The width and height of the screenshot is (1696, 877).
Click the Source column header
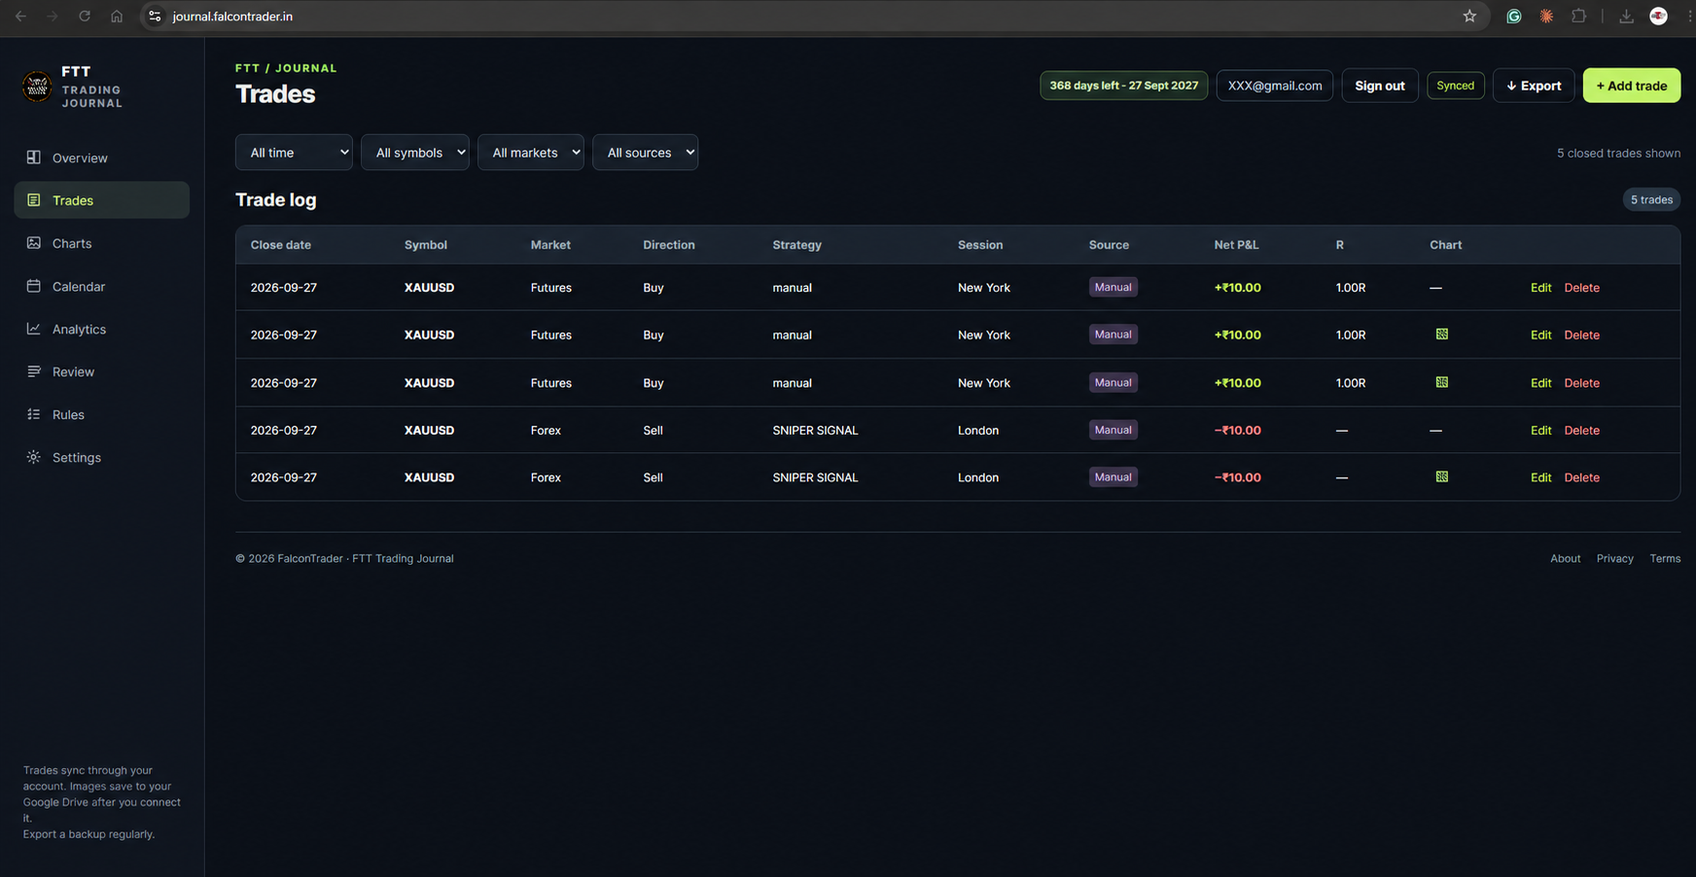click(1109, 245)
